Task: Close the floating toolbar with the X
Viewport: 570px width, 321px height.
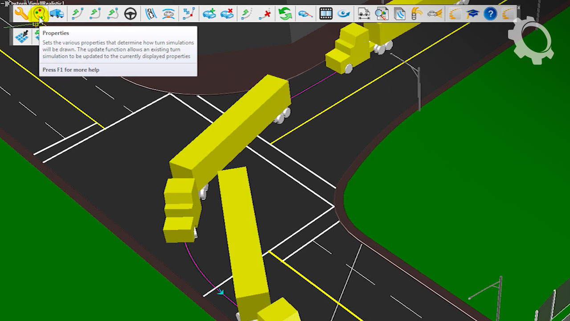Action: [518, 8]
